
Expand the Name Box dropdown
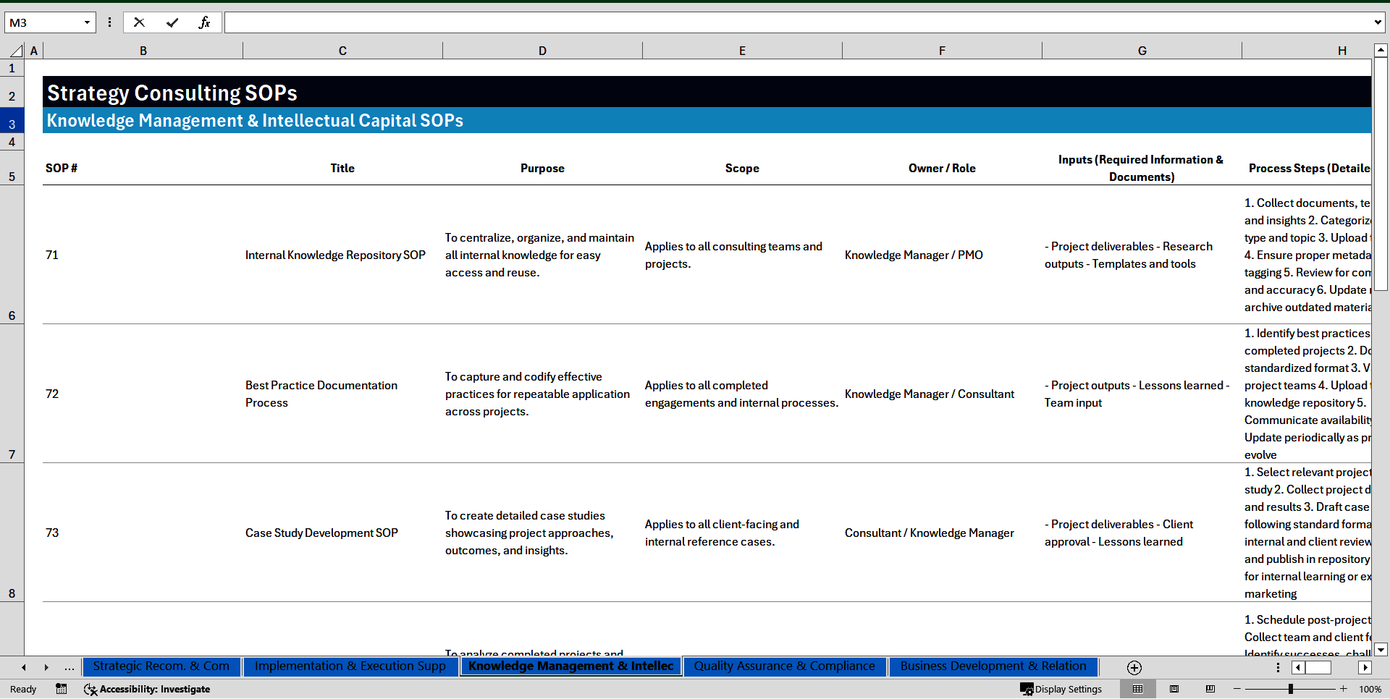click(x=87, y=22)
